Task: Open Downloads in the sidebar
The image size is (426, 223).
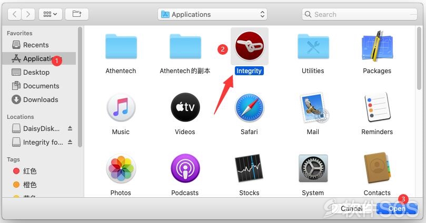Action: (x=40, y=99)
